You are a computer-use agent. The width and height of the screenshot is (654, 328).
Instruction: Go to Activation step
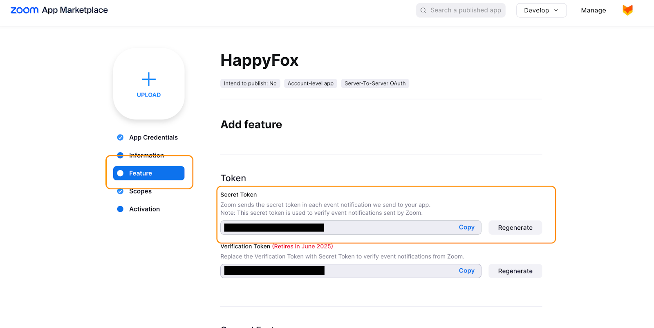coord(144,209)
